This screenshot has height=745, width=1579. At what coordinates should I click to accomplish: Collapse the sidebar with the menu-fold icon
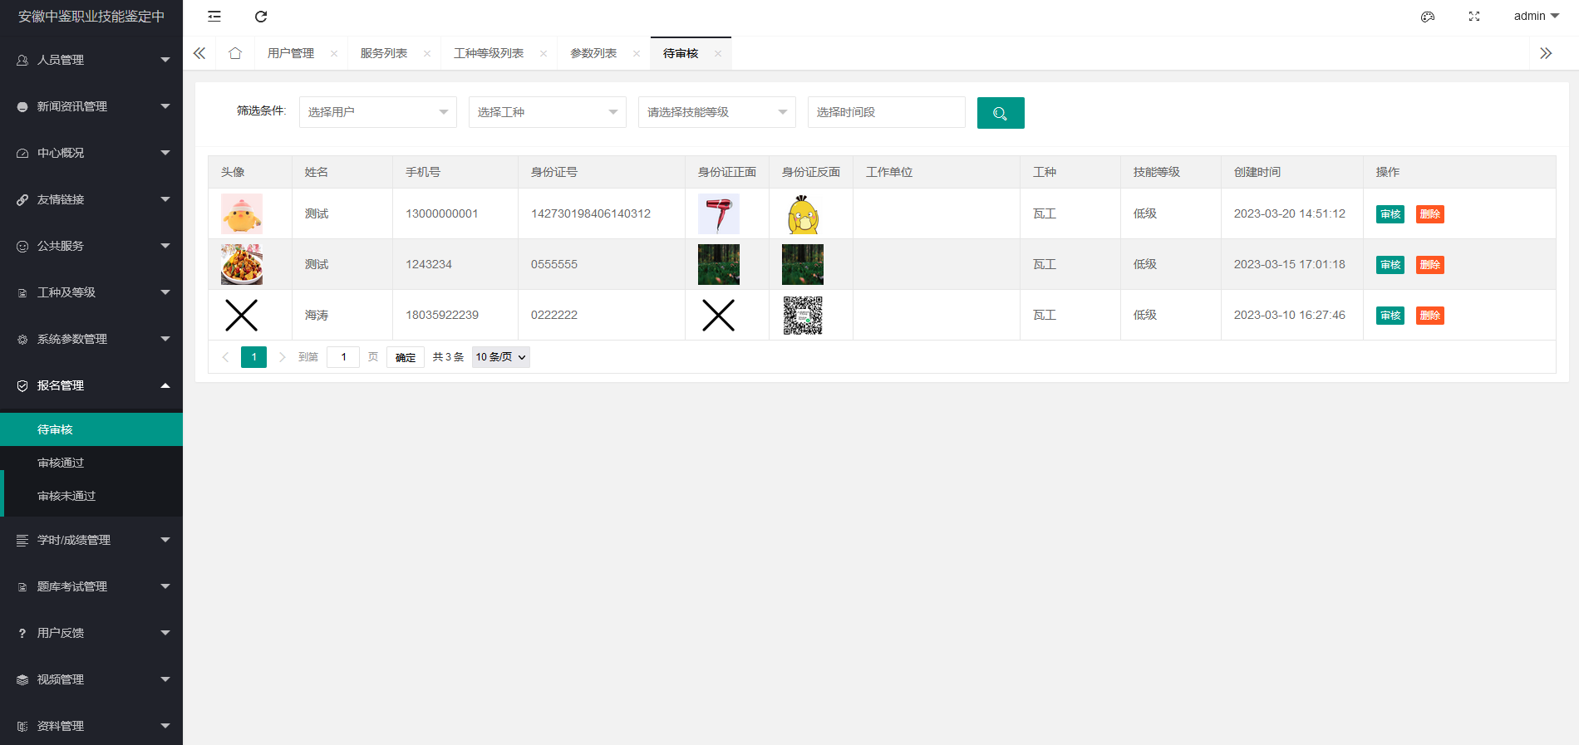coord(214,17)
